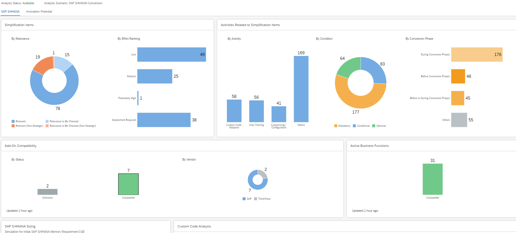Click the By Activity chart title
Viewport: 516px width, 233px height.
click(234, 39)
